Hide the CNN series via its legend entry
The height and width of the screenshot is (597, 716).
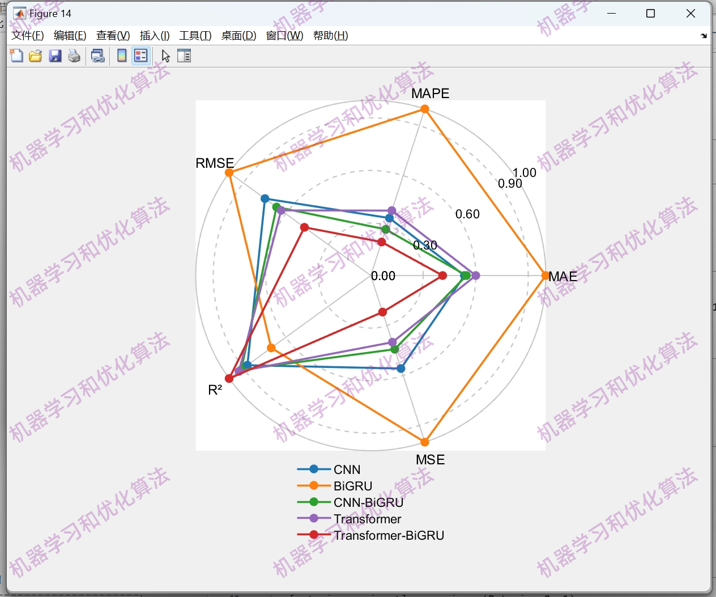(x=348, y=469)
